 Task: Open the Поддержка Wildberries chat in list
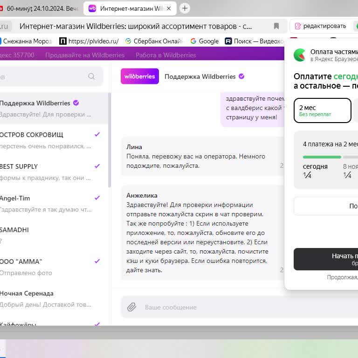pyautogui.click(x=54, y=108)
